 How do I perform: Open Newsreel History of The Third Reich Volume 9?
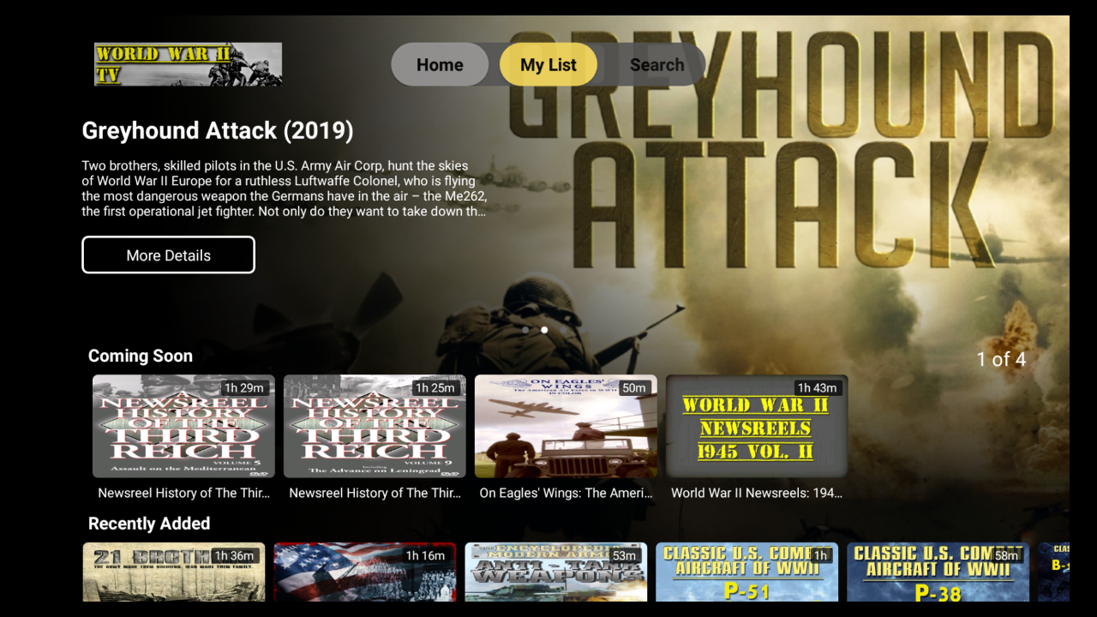tap(375, 426)
